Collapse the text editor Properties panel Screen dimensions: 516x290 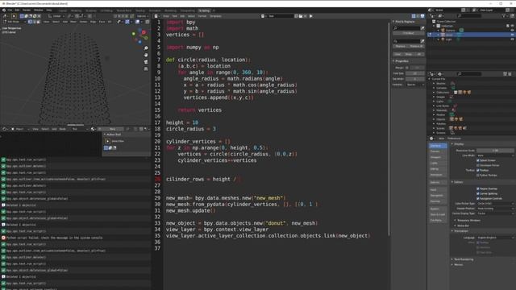(401, 61)
